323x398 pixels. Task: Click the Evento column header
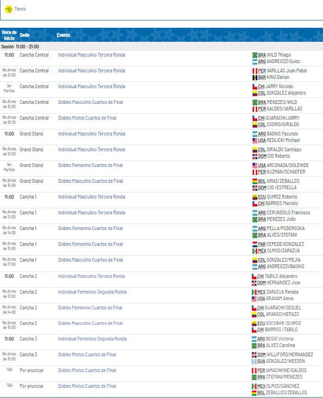64,35
